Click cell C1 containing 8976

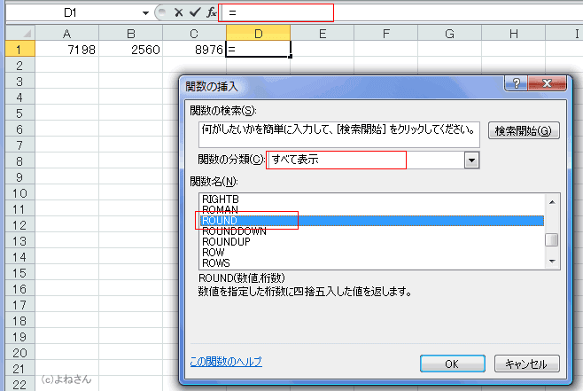(x=194, y=49)
